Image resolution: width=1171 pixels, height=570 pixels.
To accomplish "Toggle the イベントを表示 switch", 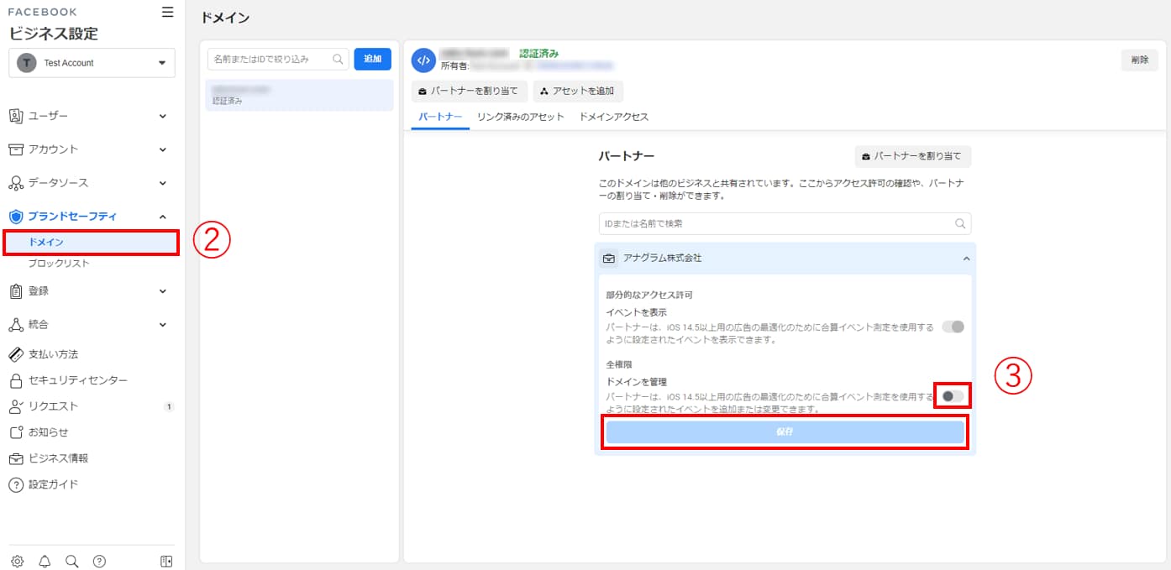I will point(953,327).
